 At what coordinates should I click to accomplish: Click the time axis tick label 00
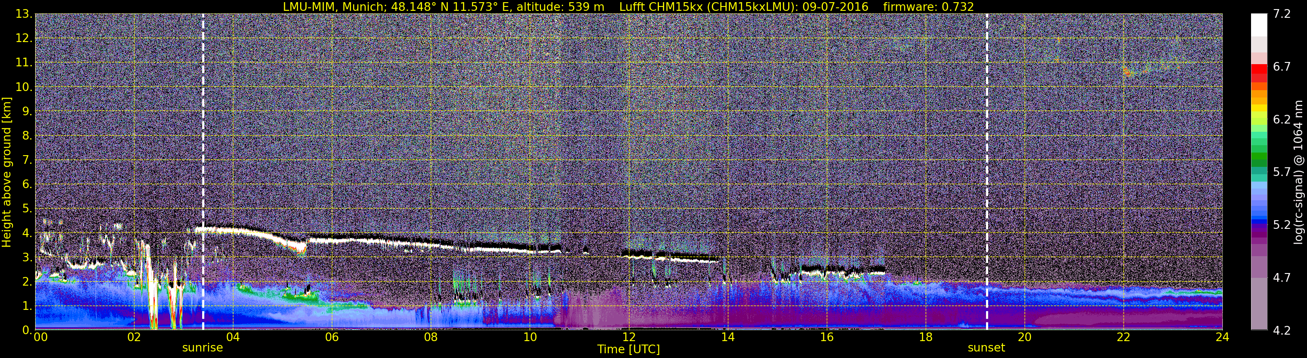41,338
